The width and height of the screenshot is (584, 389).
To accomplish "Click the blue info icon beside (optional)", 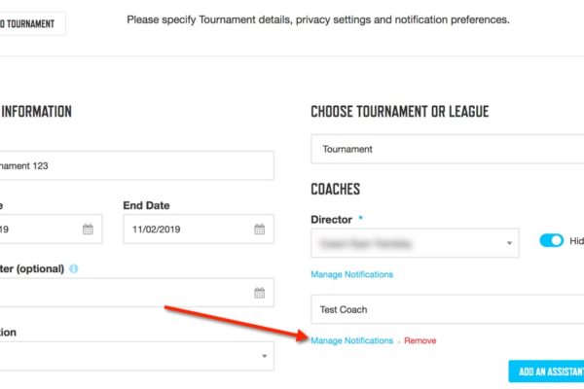I will tap(74, 268).
